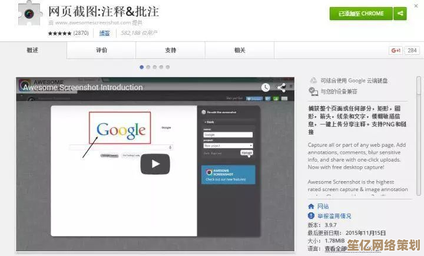Viewport: 424px width, 256px height.
Task: Click the 已添加至 CHROME button
Action: tap(360, 14)
